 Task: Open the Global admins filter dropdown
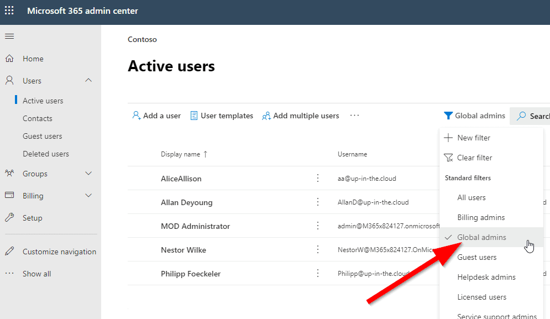coord(474,116)
